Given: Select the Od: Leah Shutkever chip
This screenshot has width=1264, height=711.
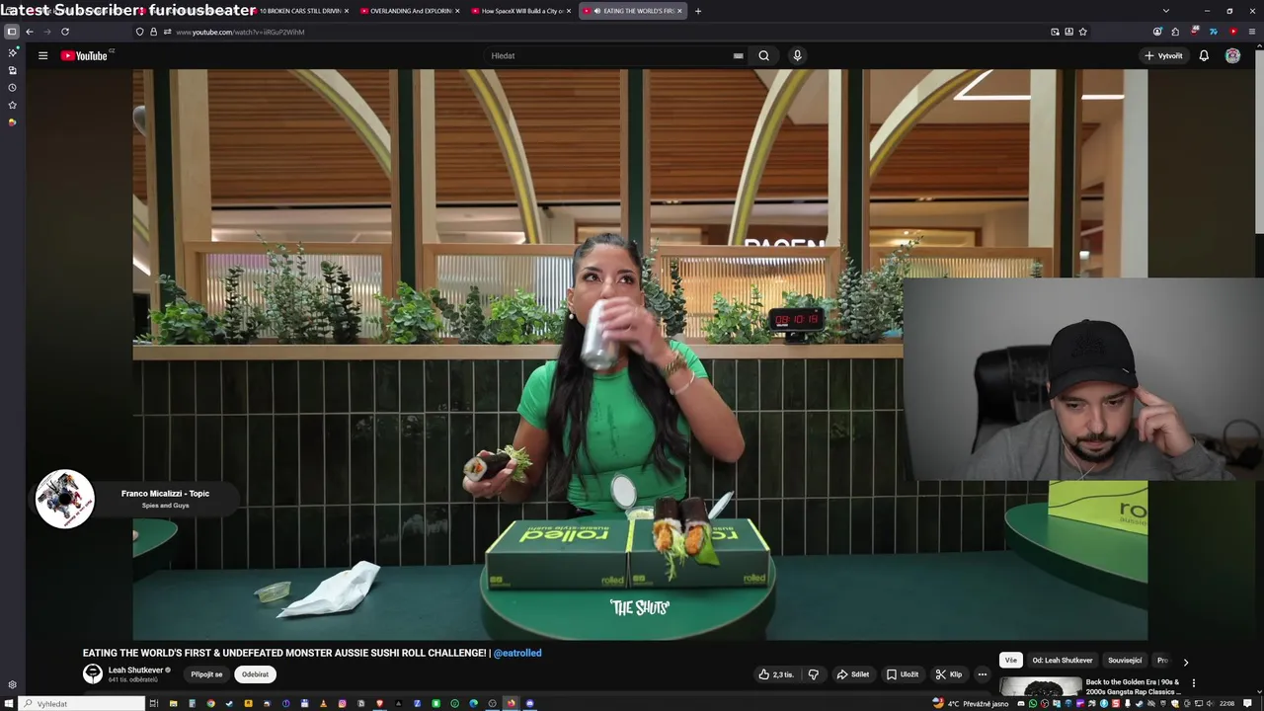Looking at the screenshot, I should [x=1063, y=661].
